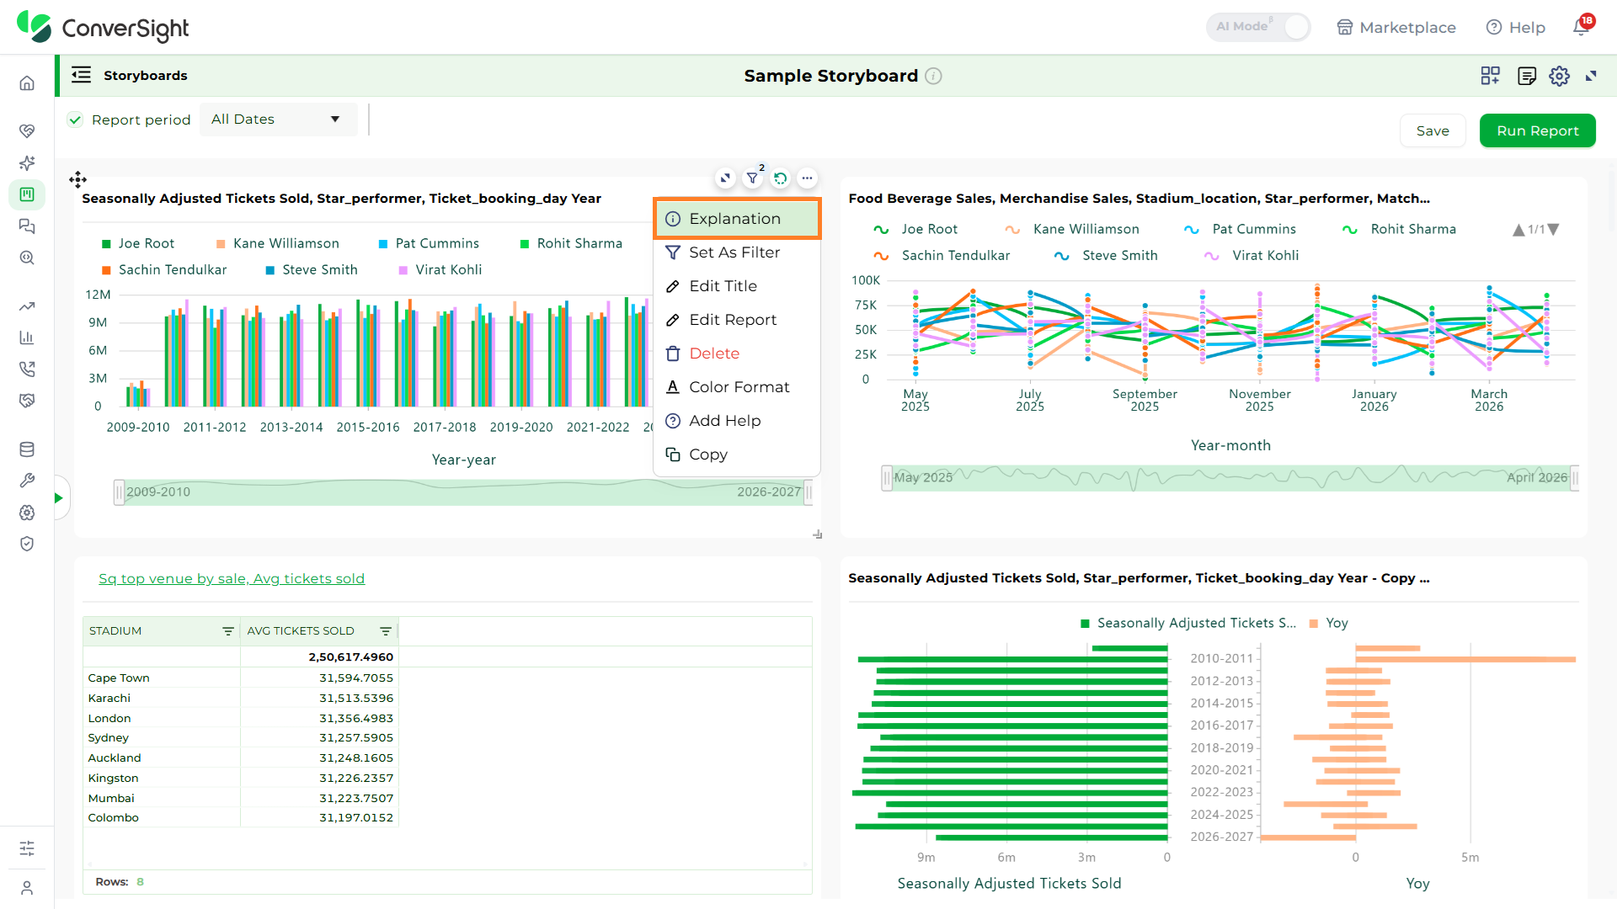Choose Color Format menu option
This screenshot has height=909, width=1617.
pyautogui.click(x=736, y=387)
